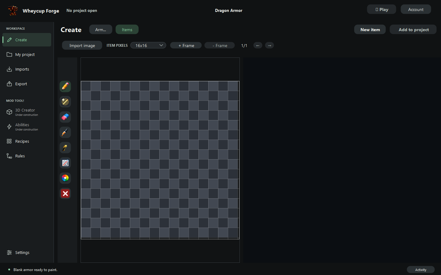
Task: Click Add to project button
Action: click(x=413, y=30)
